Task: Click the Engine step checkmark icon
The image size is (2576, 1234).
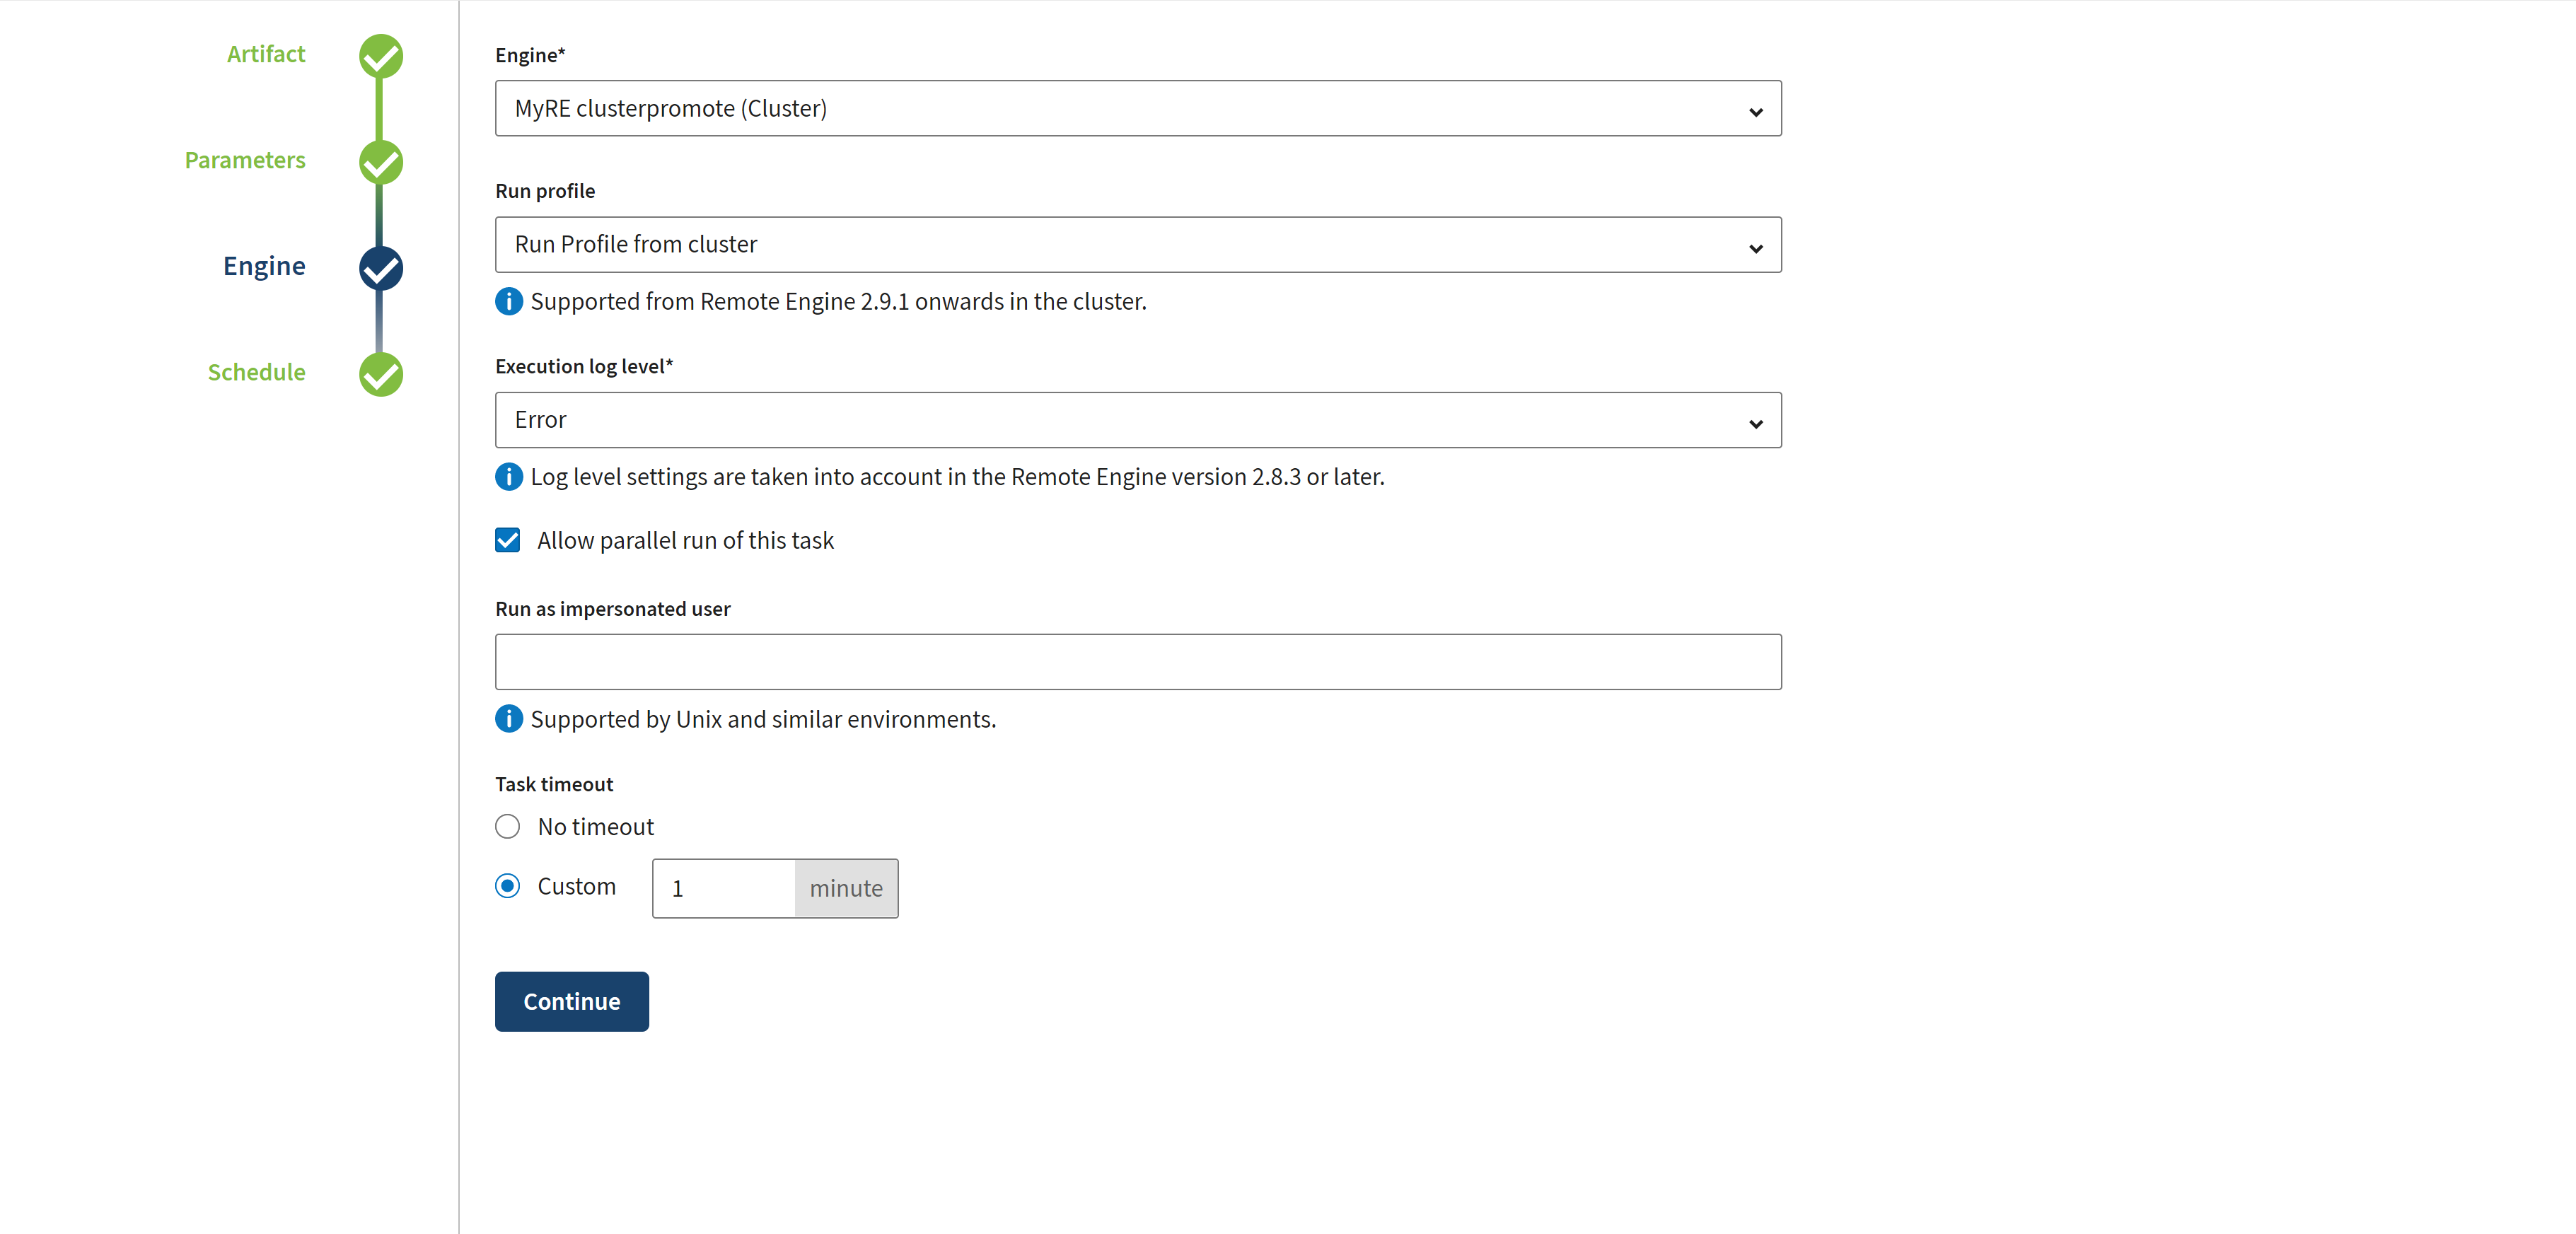Action: click(x=381, y=268)
